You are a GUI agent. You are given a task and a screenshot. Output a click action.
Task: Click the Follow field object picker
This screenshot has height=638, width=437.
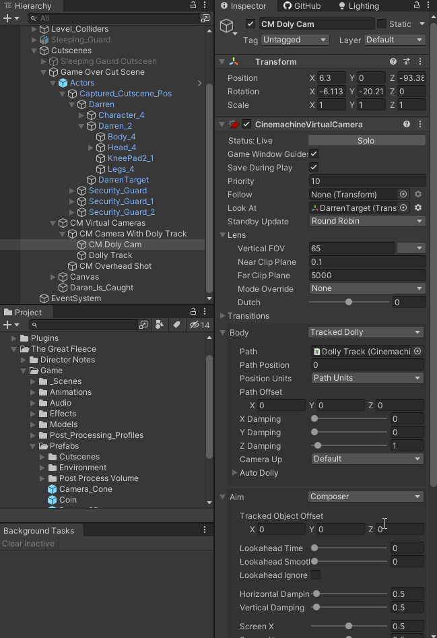403,195
